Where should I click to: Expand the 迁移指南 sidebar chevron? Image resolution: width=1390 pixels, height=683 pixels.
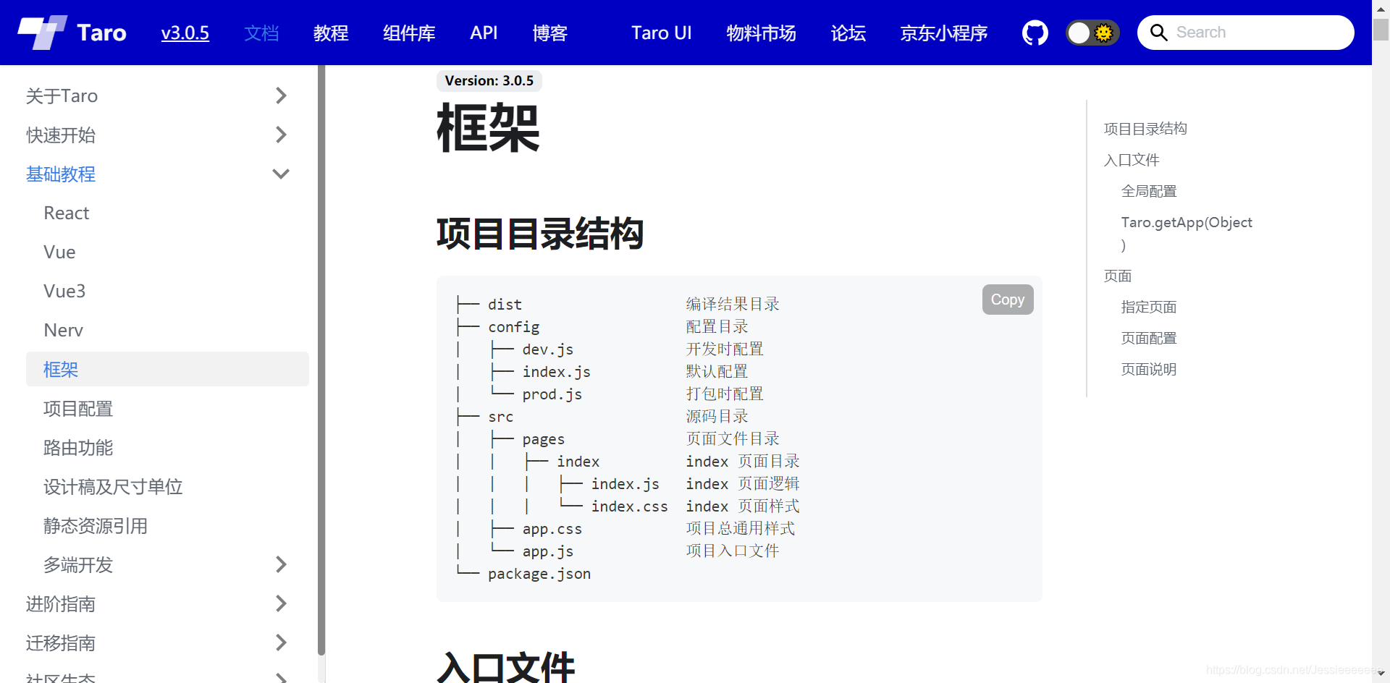click(x=282, y=642)
